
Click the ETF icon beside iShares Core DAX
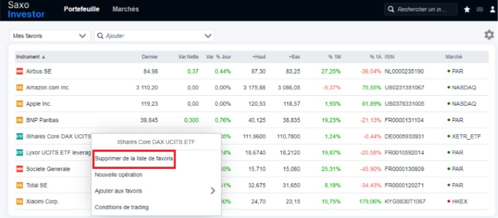point(20,136)
